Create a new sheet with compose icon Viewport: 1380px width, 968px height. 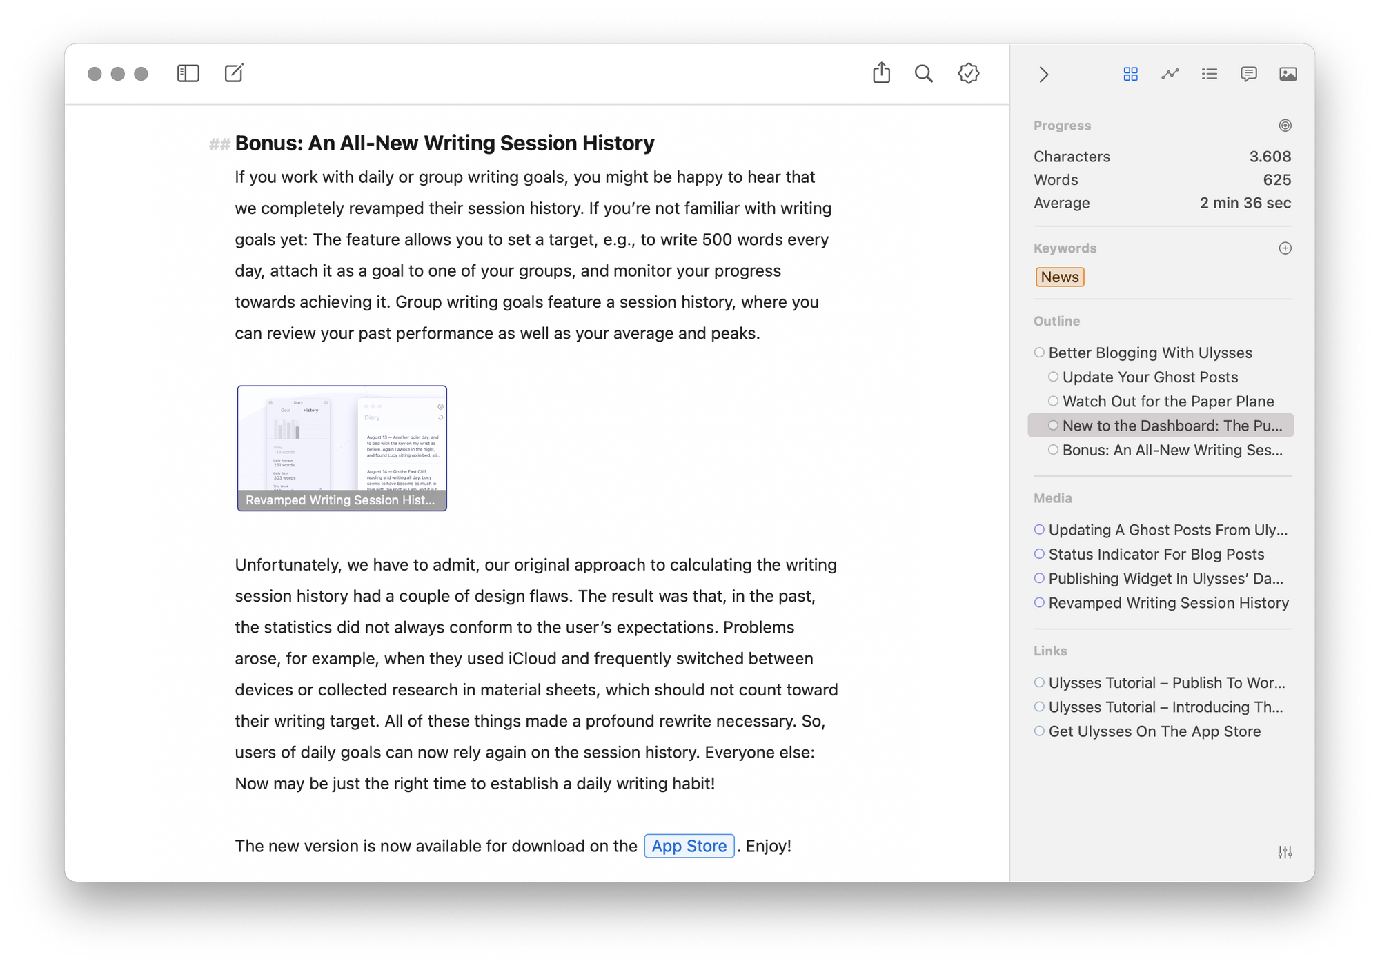pyautogui.click(x=234, y=73)
